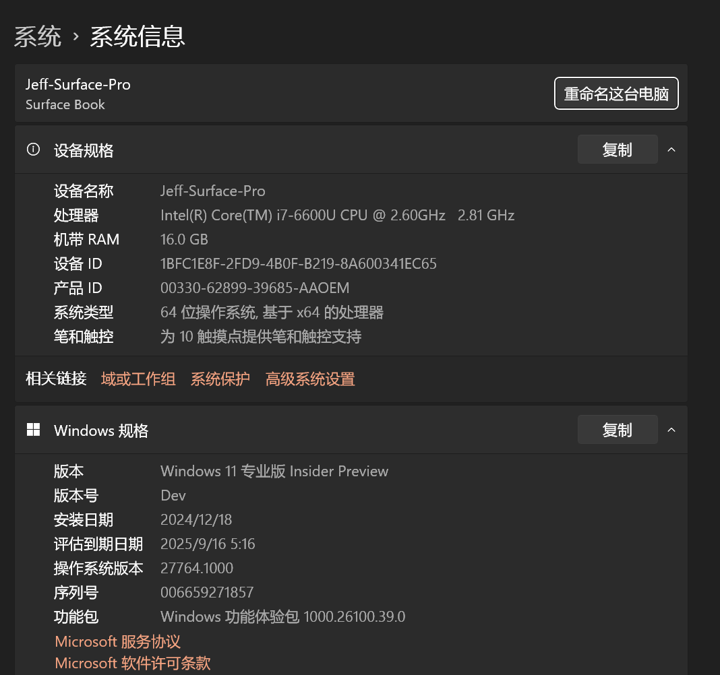Click the 序列号 label
Viewport: 720px width, 675px height.
point(76,592)
